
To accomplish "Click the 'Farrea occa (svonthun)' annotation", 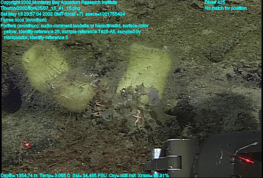I will click(23, 20).
